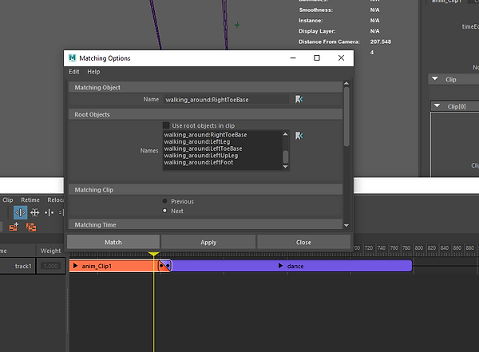The image size is (479, 352).
Task: Click the Apply button
Action: pyautogui.click(x=208, y=243)
